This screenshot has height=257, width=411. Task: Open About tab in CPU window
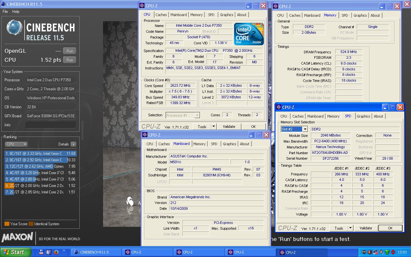tap(242, 15)
